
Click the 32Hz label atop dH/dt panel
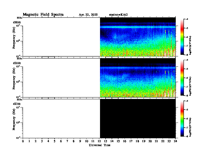pos(20,18)
